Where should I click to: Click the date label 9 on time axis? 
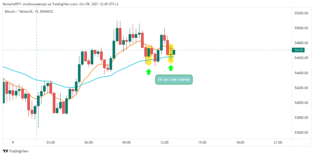[x=13, y=142]
